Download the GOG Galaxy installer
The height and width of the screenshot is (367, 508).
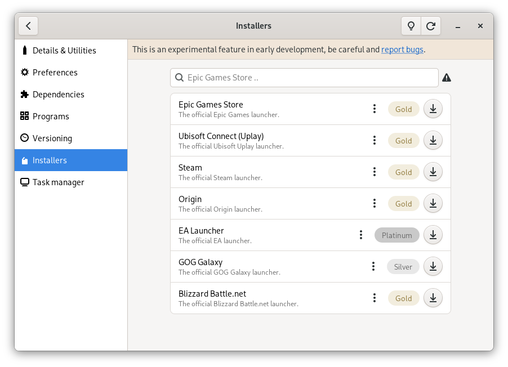[433, 267]
